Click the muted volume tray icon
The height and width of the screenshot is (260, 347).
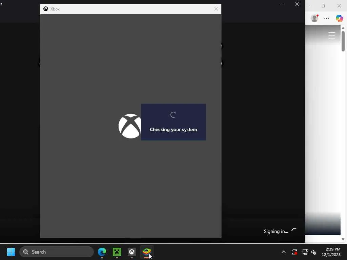click(x=314, y=252)
